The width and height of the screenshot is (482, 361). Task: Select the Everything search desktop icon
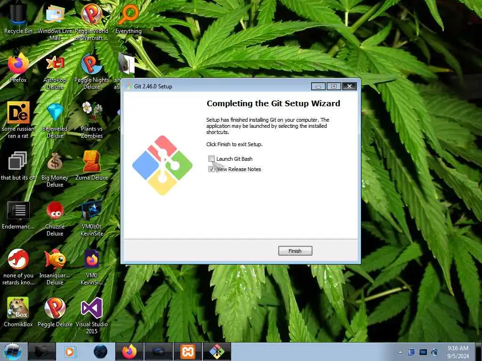129,19
